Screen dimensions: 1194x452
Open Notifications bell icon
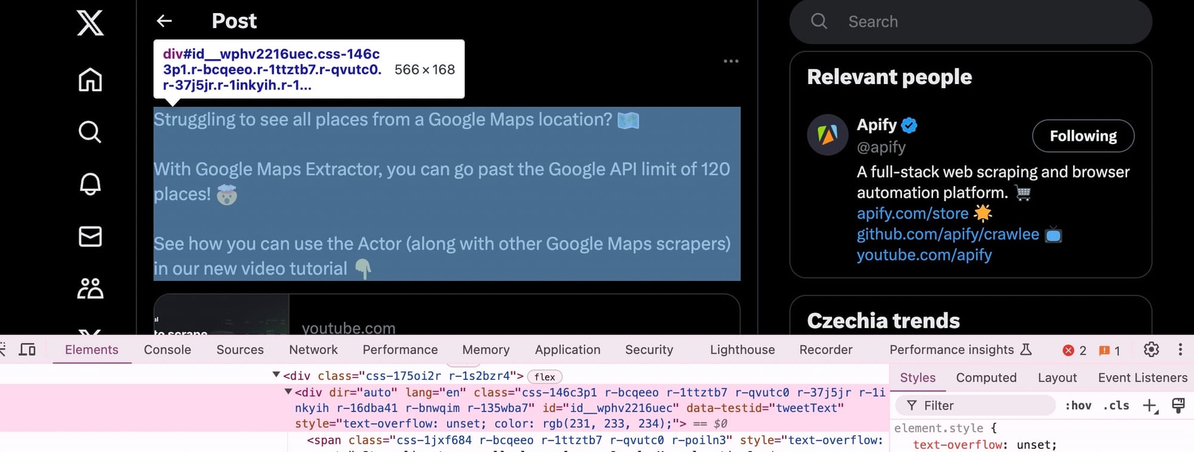pyautogui.click(x=90, y=184)
